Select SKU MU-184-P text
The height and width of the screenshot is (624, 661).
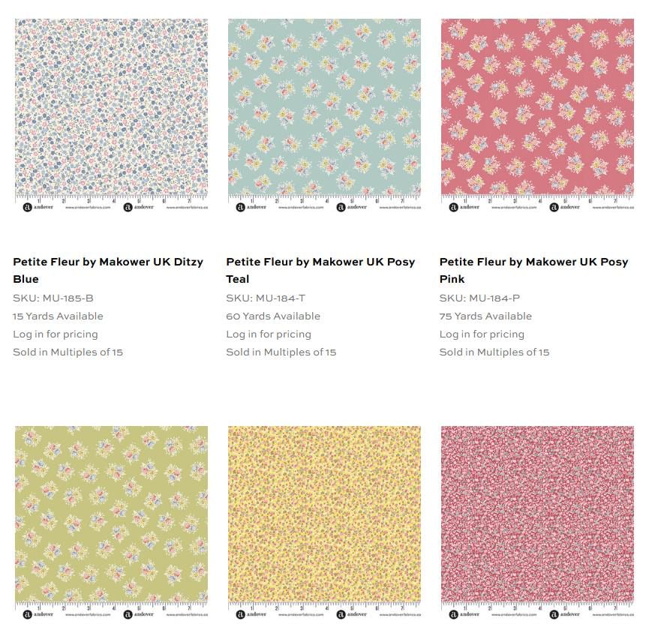(479, 298)
